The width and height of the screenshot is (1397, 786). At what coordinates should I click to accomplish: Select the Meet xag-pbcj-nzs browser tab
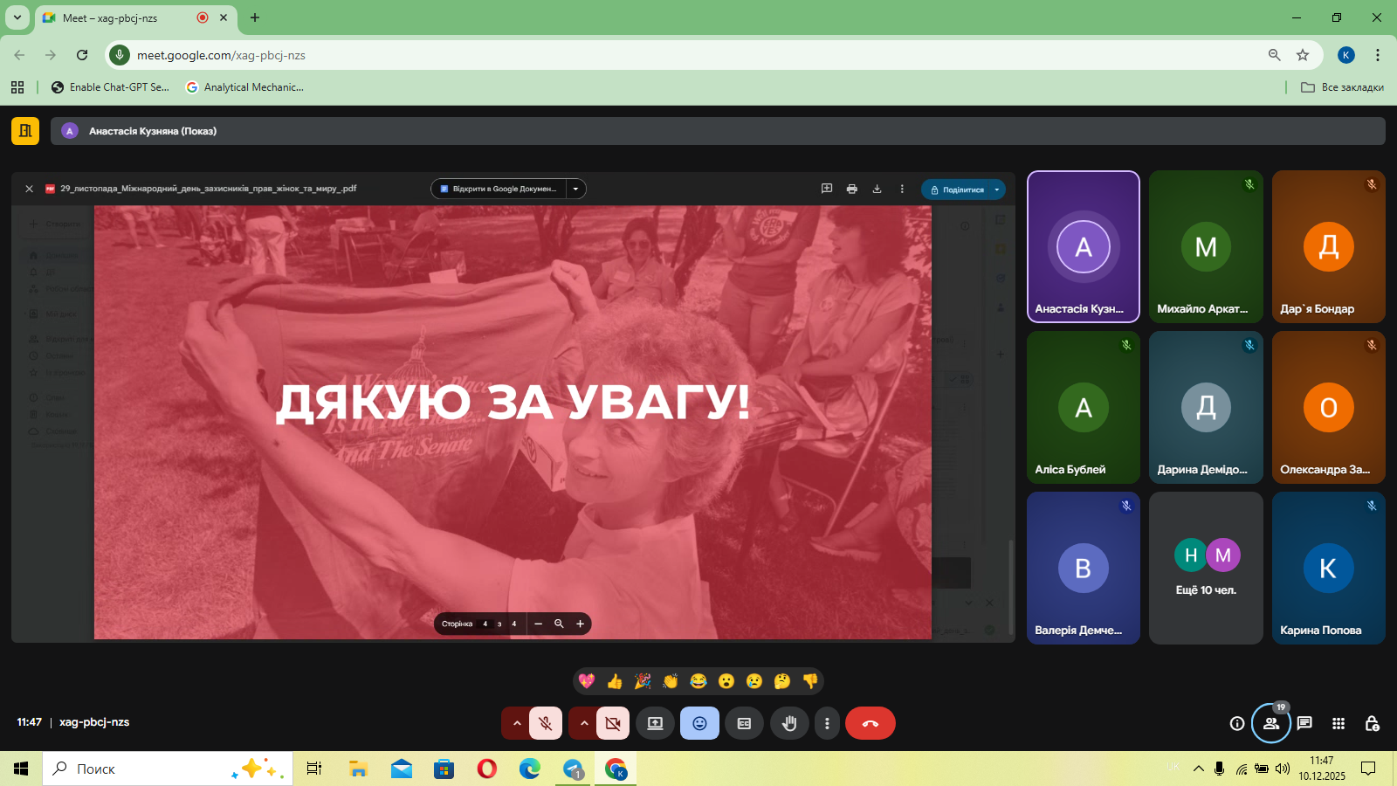[x=122, y=17]
